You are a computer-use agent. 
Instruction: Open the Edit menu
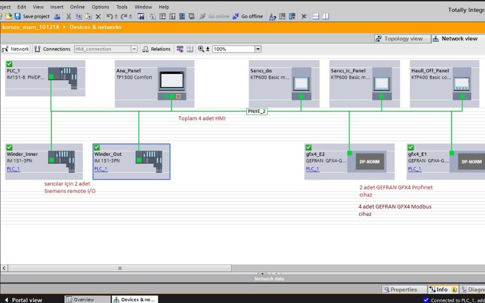click(22, 7)
